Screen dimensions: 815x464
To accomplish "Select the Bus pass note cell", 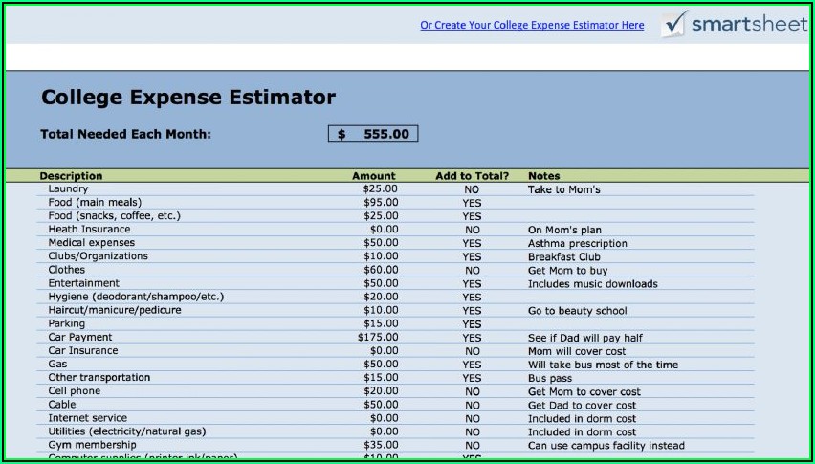I will point(551,378).
